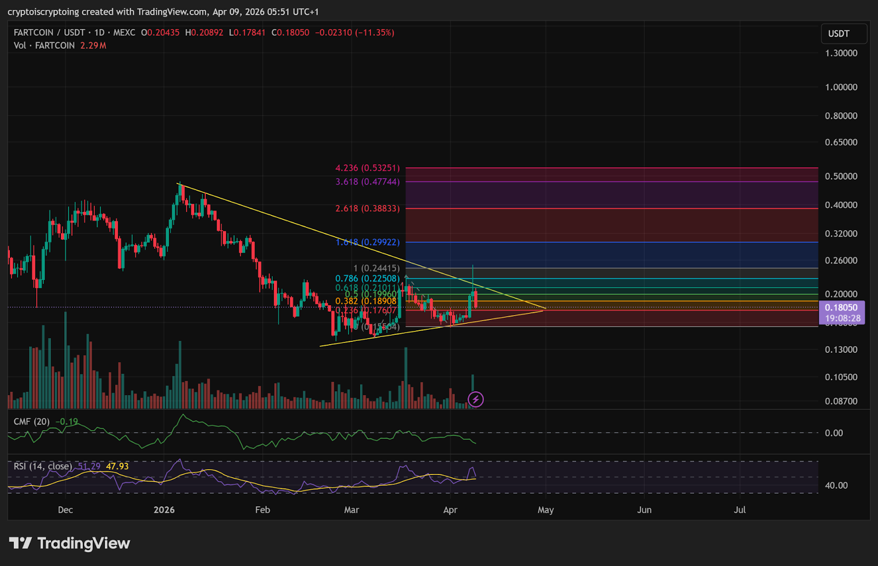Click the 2.618 (0.38833) Fibonacci label

click(368, 209)
